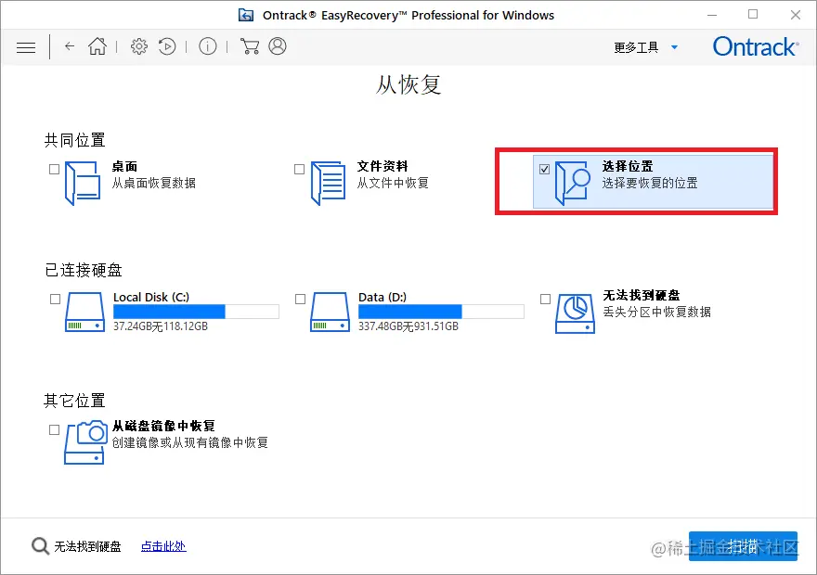The width and height of the screenshot is (817, 575).
Task: Click the documents folder icon
Action: coord(328,183)
